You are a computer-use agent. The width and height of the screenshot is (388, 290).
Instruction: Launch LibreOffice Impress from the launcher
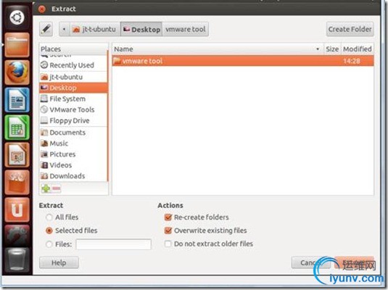point(17,155)
